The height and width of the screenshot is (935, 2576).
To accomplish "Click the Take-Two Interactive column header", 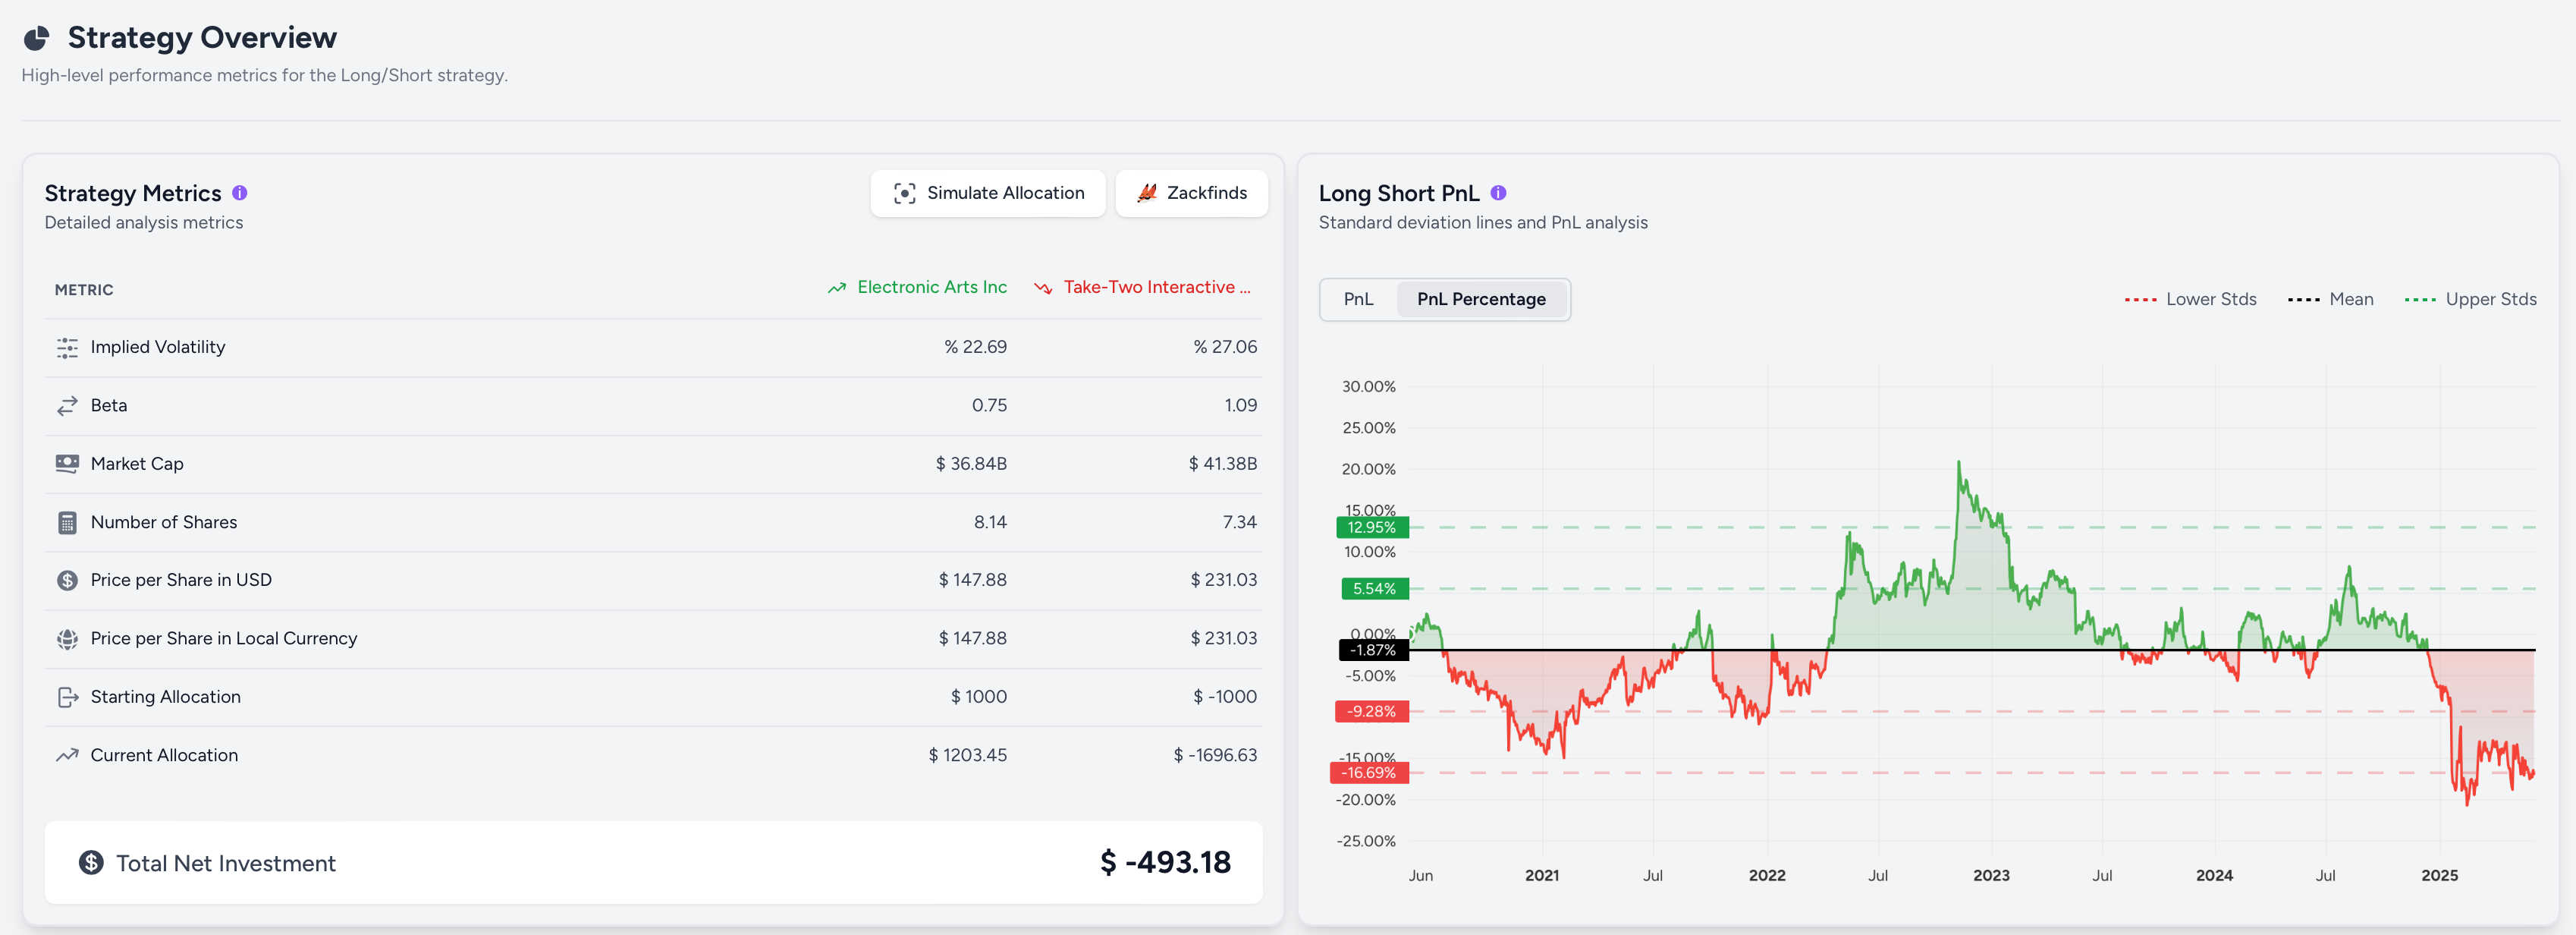I will [x=1143, y=287].
